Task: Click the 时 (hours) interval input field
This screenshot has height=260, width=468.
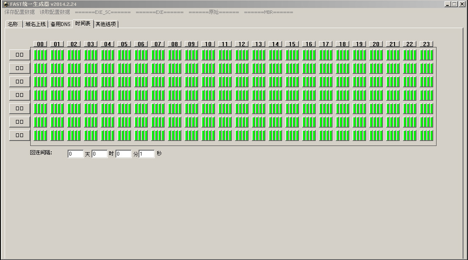Action: pyautogui.click(x=99, y=154)
